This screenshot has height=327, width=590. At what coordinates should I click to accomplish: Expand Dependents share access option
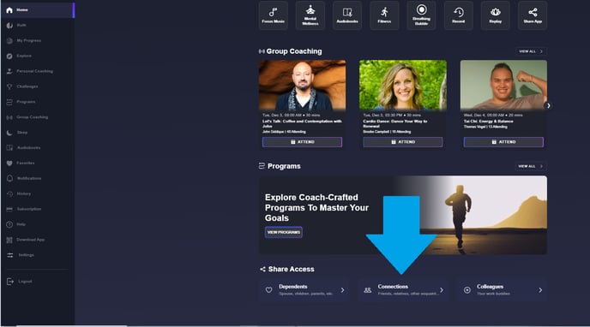304,290
